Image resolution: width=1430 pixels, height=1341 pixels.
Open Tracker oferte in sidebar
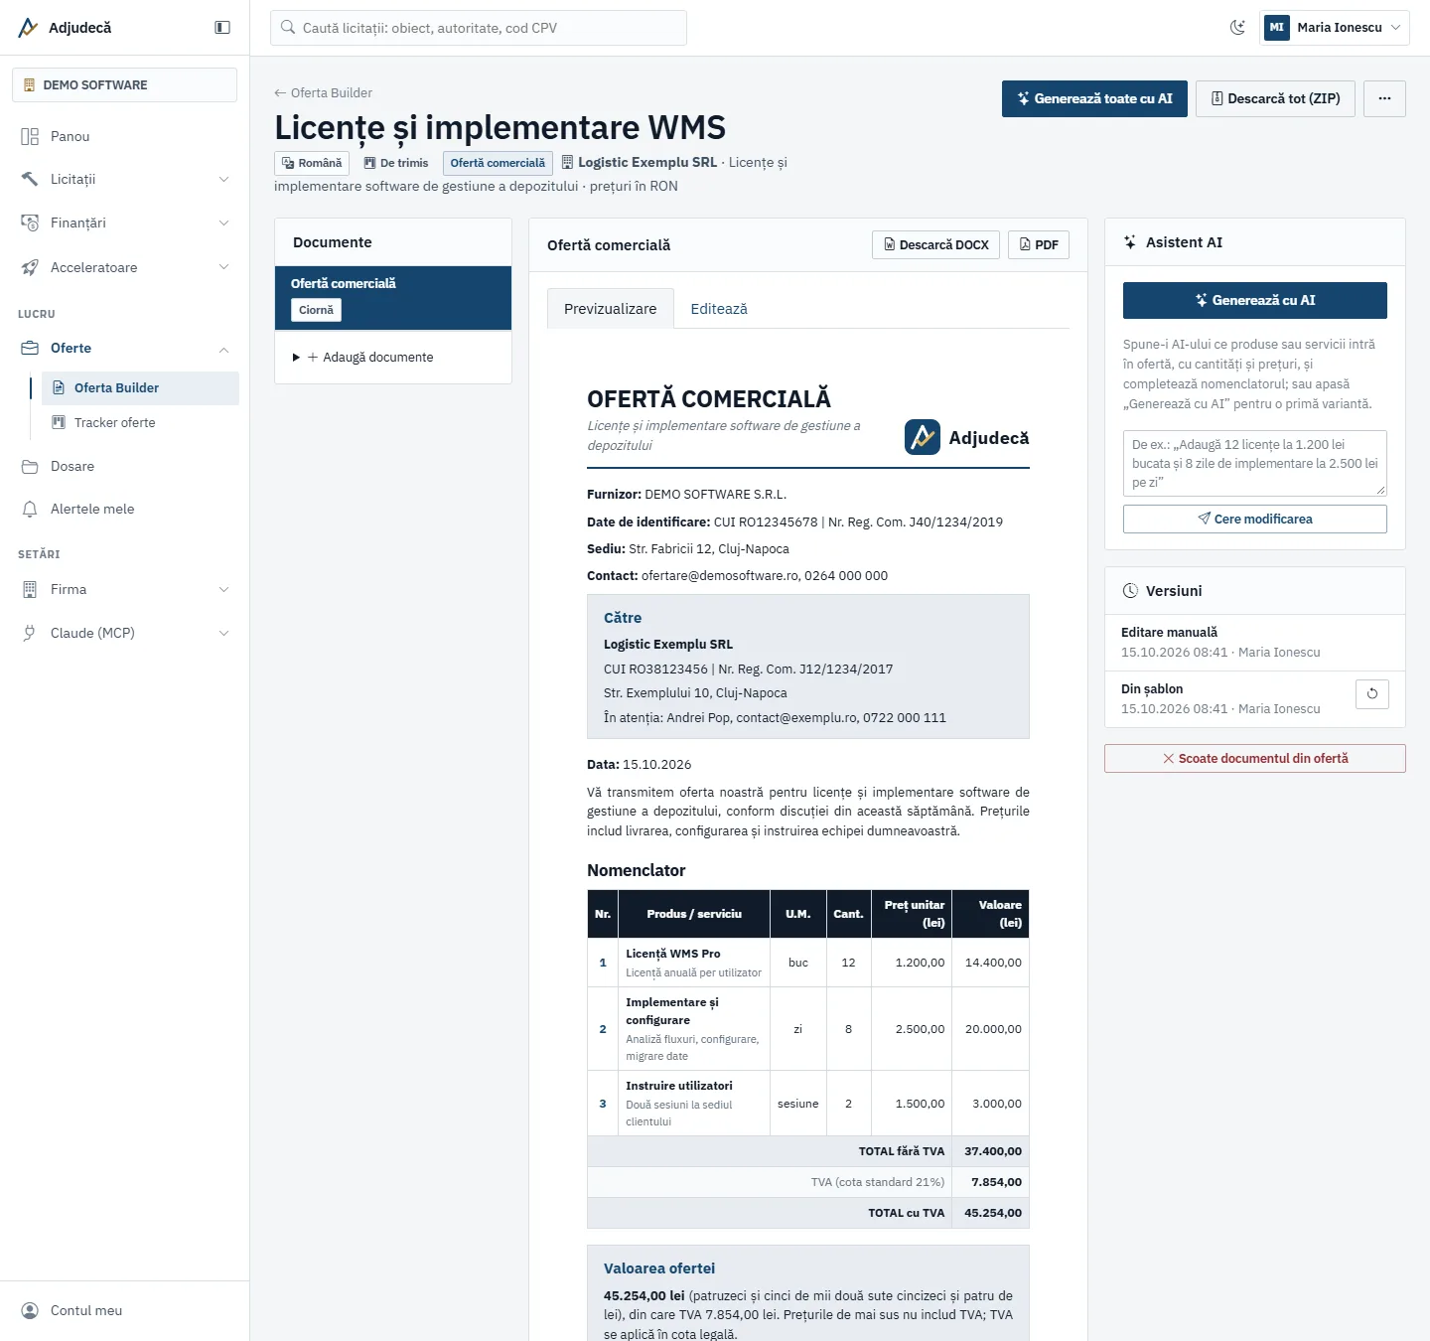[140, 422]
